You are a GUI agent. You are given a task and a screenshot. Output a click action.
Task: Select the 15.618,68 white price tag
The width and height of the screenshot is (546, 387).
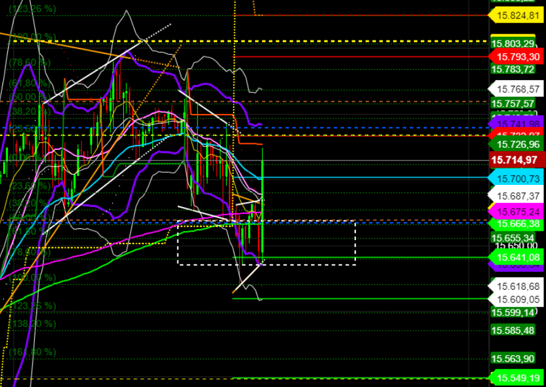pos(517,284)
